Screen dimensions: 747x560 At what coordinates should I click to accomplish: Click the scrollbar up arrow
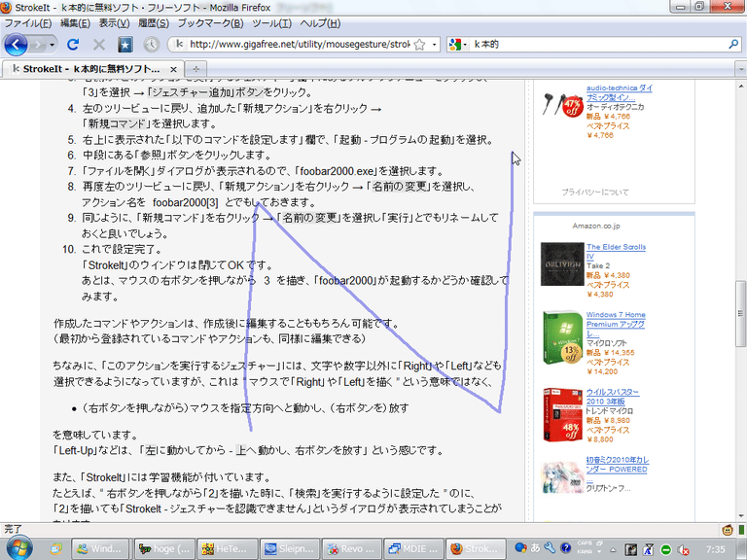pos(741,87)
